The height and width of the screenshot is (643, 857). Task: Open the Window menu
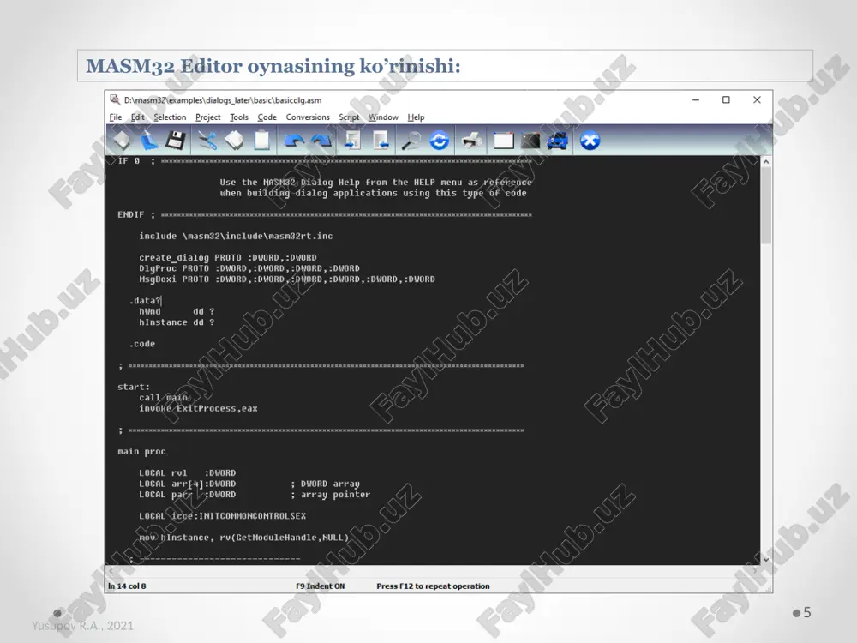[x=383, y=117]
